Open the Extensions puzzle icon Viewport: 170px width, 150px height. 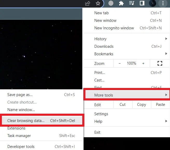coord(121,3)
